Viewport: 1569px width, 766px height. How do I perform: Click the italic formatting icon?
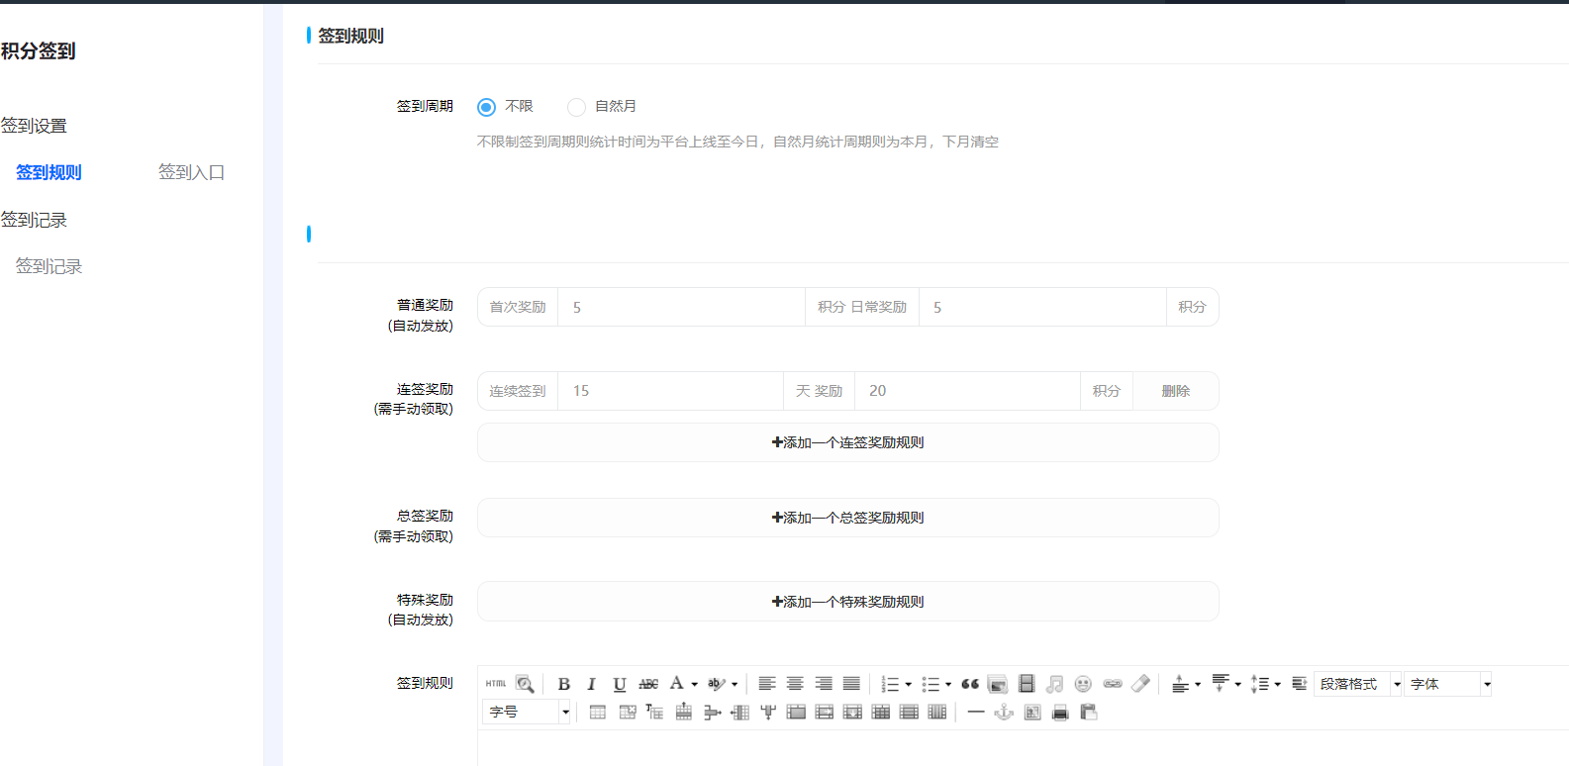tap(591, 684)
